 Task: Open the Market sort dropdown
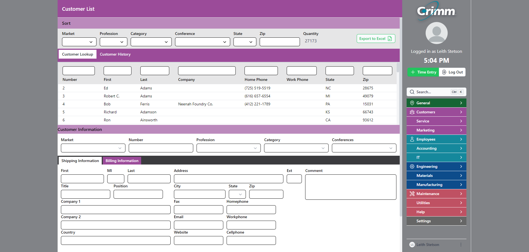tap(79, 42)
